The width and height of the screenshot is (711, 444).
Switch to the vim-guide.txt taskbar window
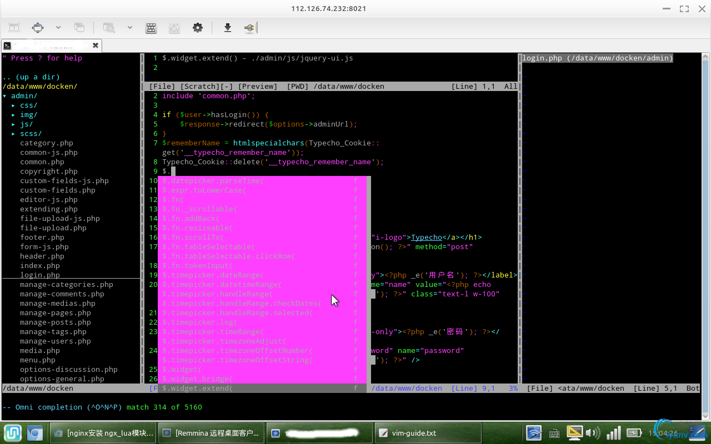point(428,433)
